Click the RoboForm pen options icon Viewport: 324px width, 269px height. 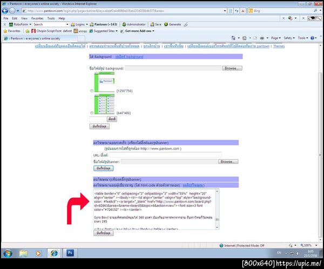pos(186,24)
